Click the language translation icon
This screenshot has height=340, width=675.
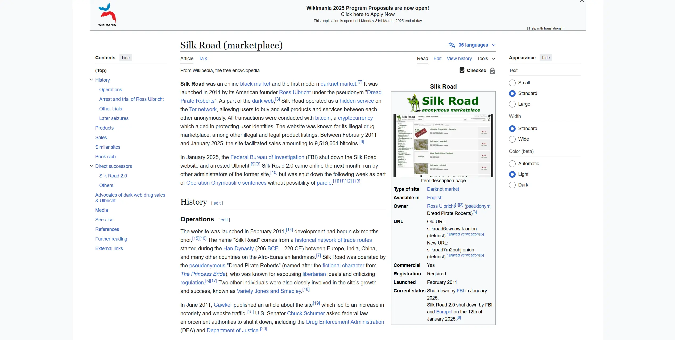pos(452,45)
